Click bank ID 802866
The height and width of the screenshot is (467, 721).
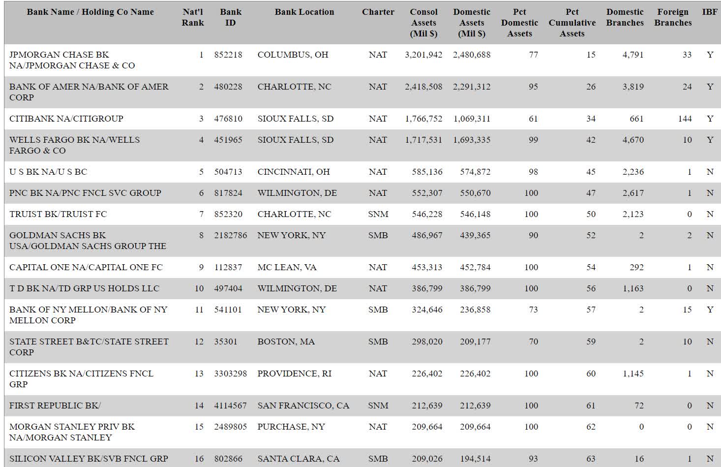click(x=228, y=459)
